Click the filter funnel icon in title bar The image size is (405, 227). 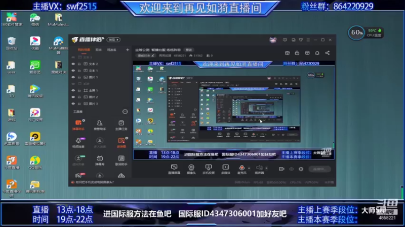301,40
